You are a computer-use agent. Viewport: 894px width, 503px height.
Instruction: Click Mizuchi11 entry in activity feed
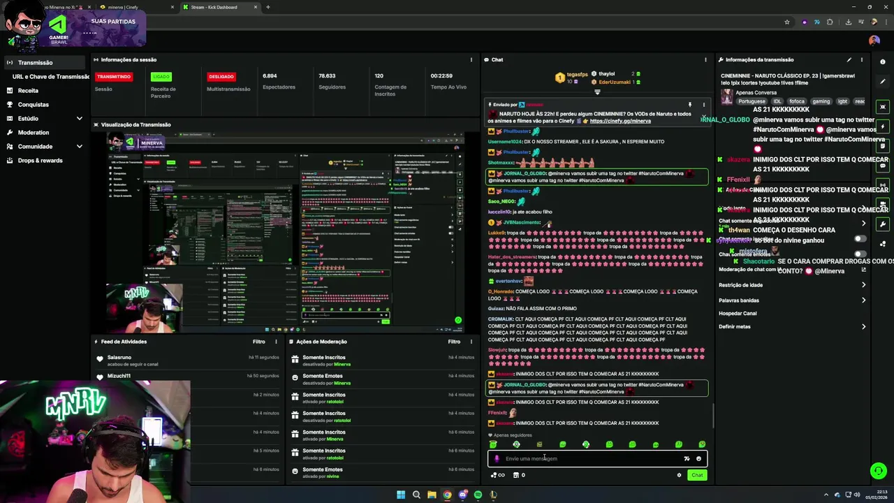187,376
